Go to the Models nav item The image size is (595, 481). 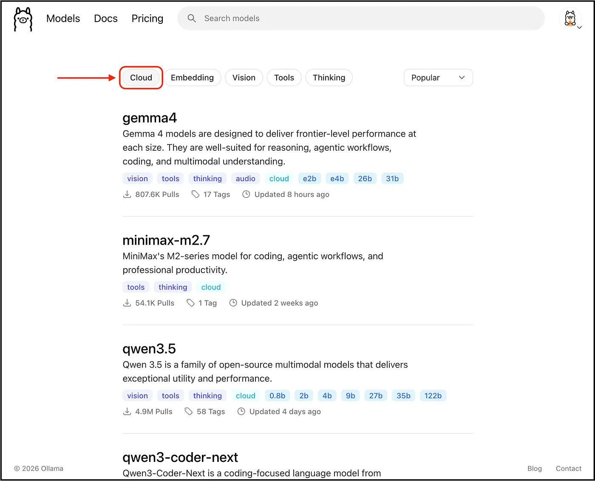coord(63,18)
